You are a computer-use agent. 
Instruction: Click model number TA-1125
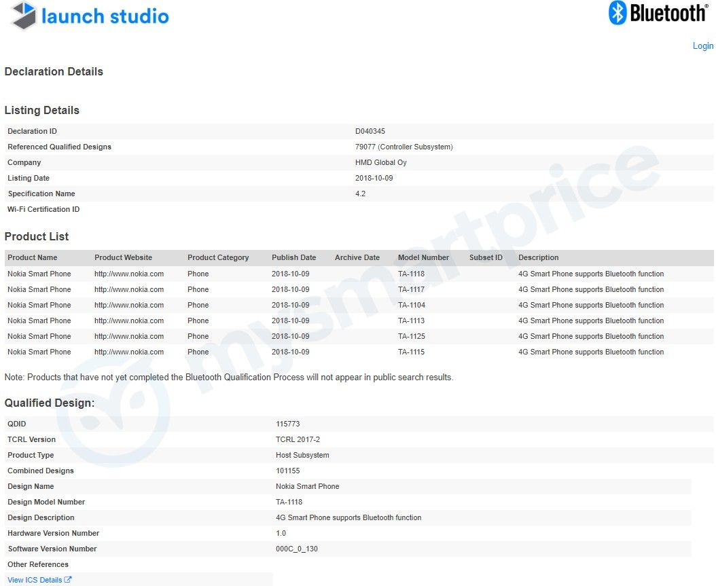click(x=412, y=336)
